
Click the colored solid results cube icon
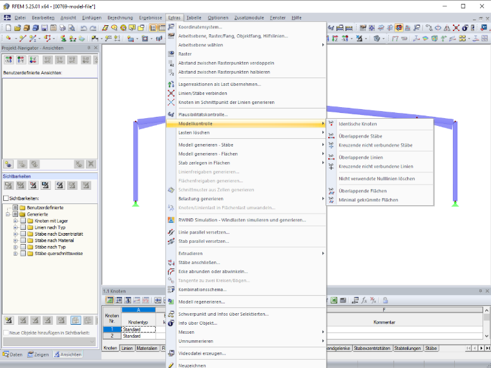[x=434, y=39]
